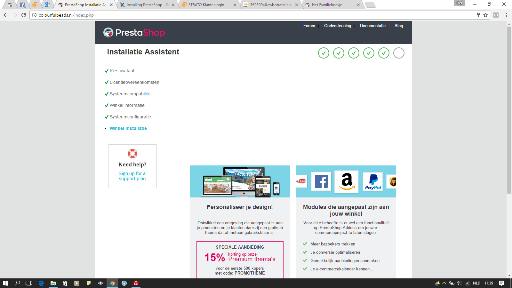Open the Forum link
The width and height of the screenshot is (512, 288).
[309, 26]
